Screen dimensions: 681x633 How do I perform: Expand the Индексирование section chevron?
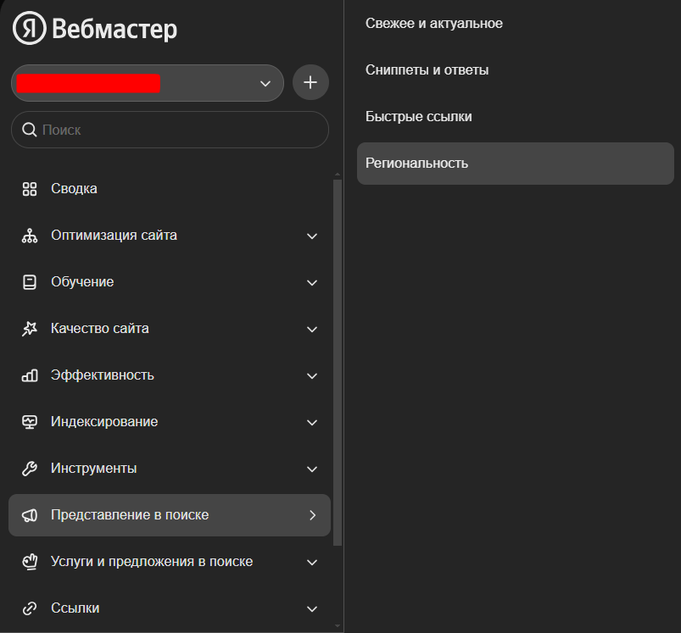[x=312, y=422]
